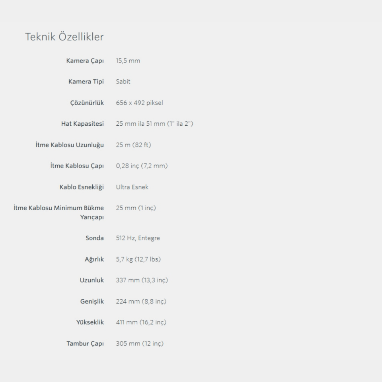Select the 411 mm (16,2 inç) value
The height and width of the screenshot is (382, 382).
tap(141, 322)
